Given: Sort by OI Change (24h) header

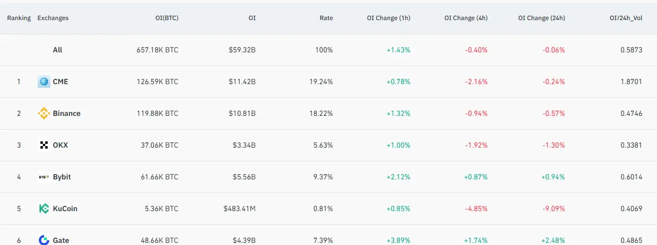Looking at the screenshot, I should (541, 18).
